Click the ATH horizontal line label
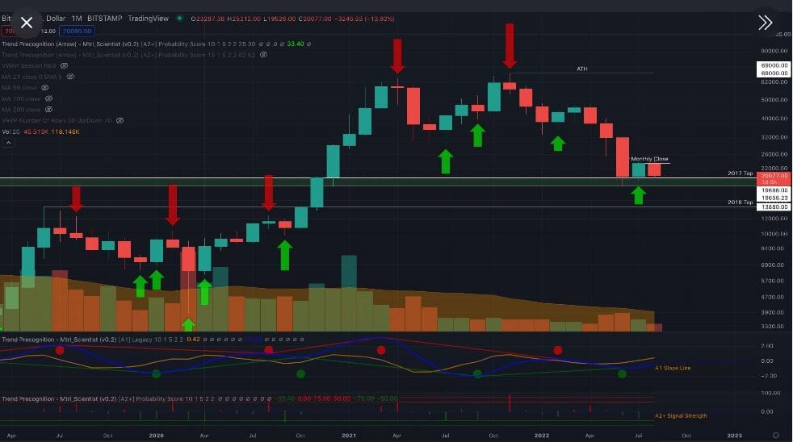 tap(581, 69)
